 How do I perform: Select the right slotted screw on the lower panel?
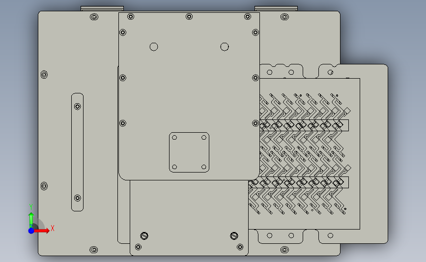pos(234,235)
